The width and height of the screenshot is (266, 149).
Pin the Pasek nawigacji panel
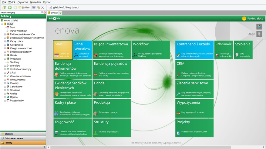[42, 12]
